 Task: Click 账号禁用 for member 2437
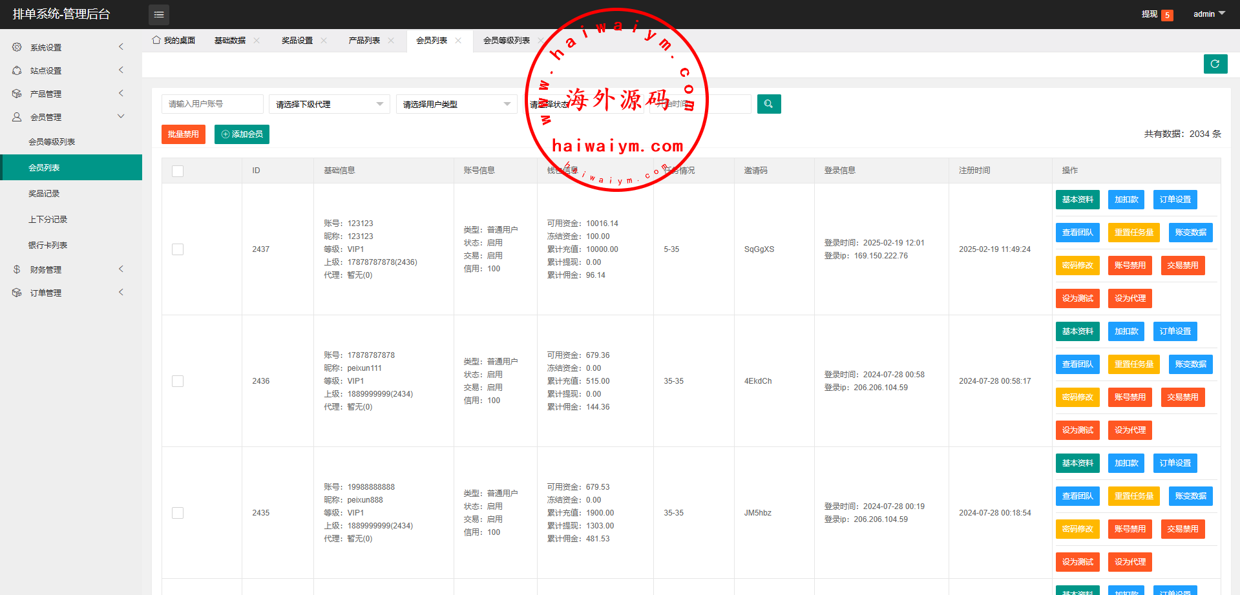1130,266
